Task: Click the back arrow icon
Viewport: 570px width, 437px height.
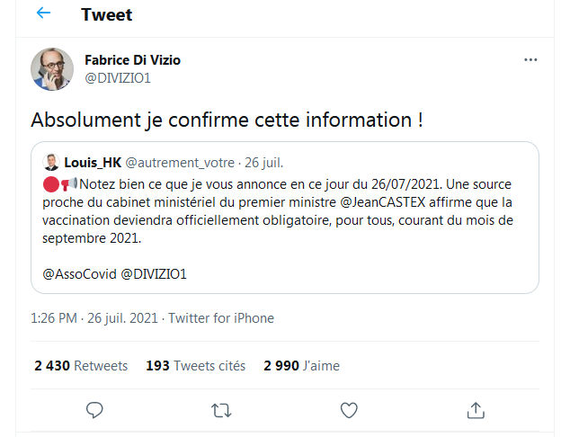Action: tap(43, 14)
